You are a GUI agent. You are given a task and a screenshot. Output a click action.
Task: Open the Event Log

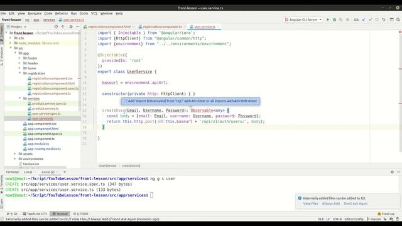tap(386, 213)
